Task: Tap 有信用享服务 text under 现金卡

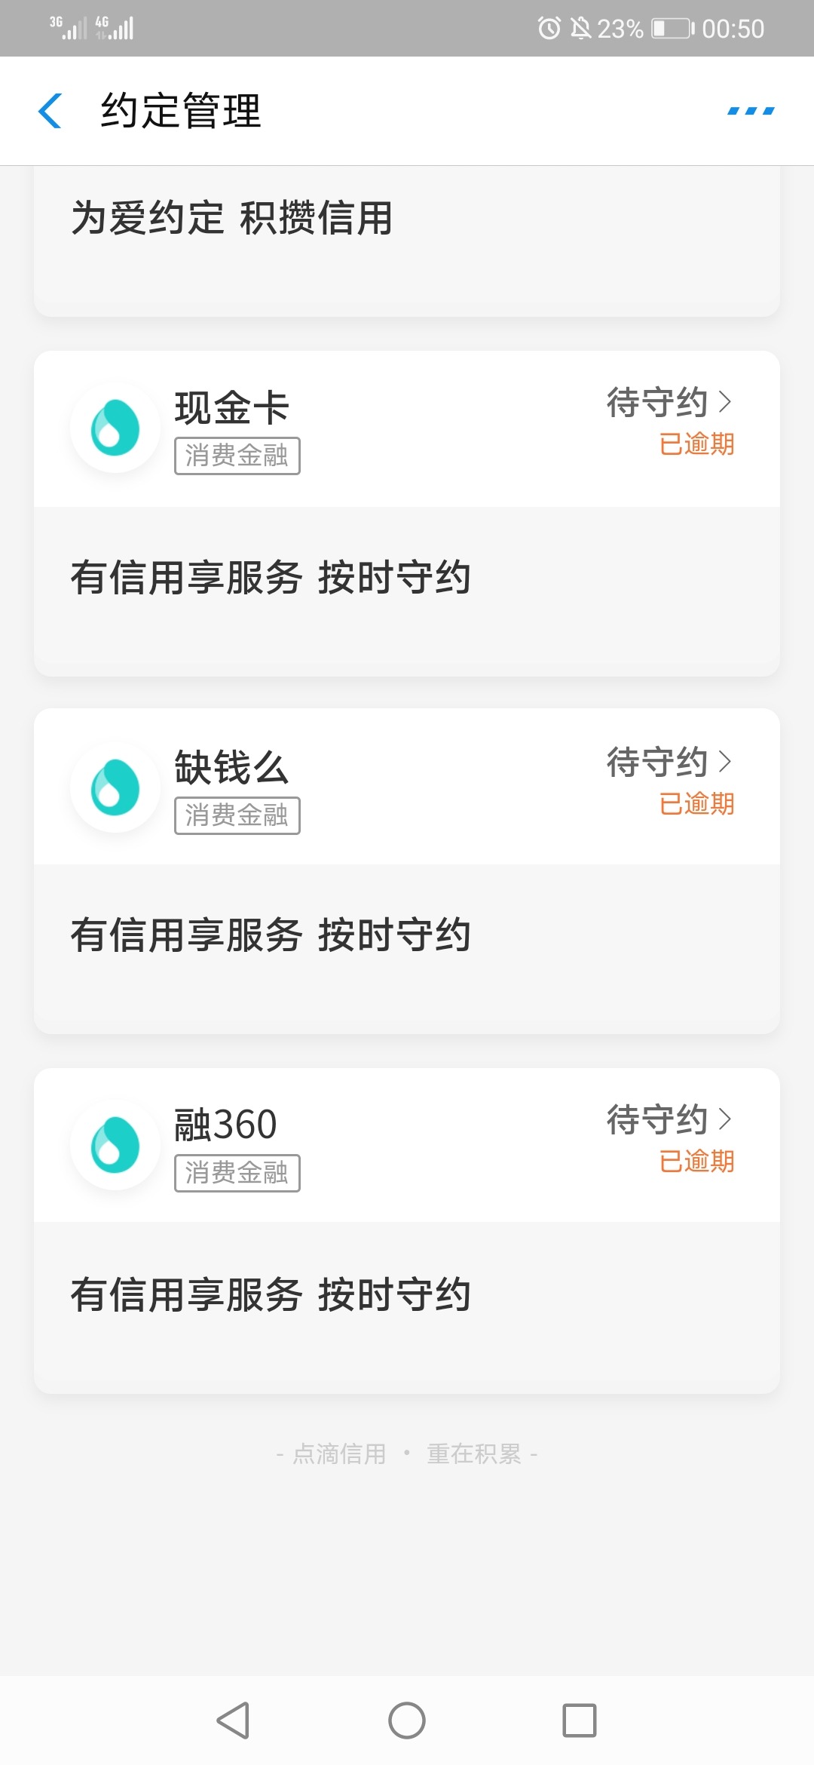Action: [187, 578]
